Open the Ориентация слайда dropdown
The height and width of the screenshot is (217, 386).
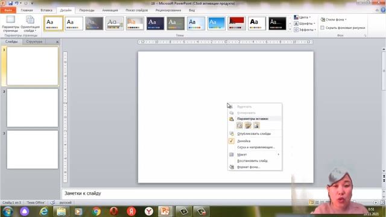(30, 24)
